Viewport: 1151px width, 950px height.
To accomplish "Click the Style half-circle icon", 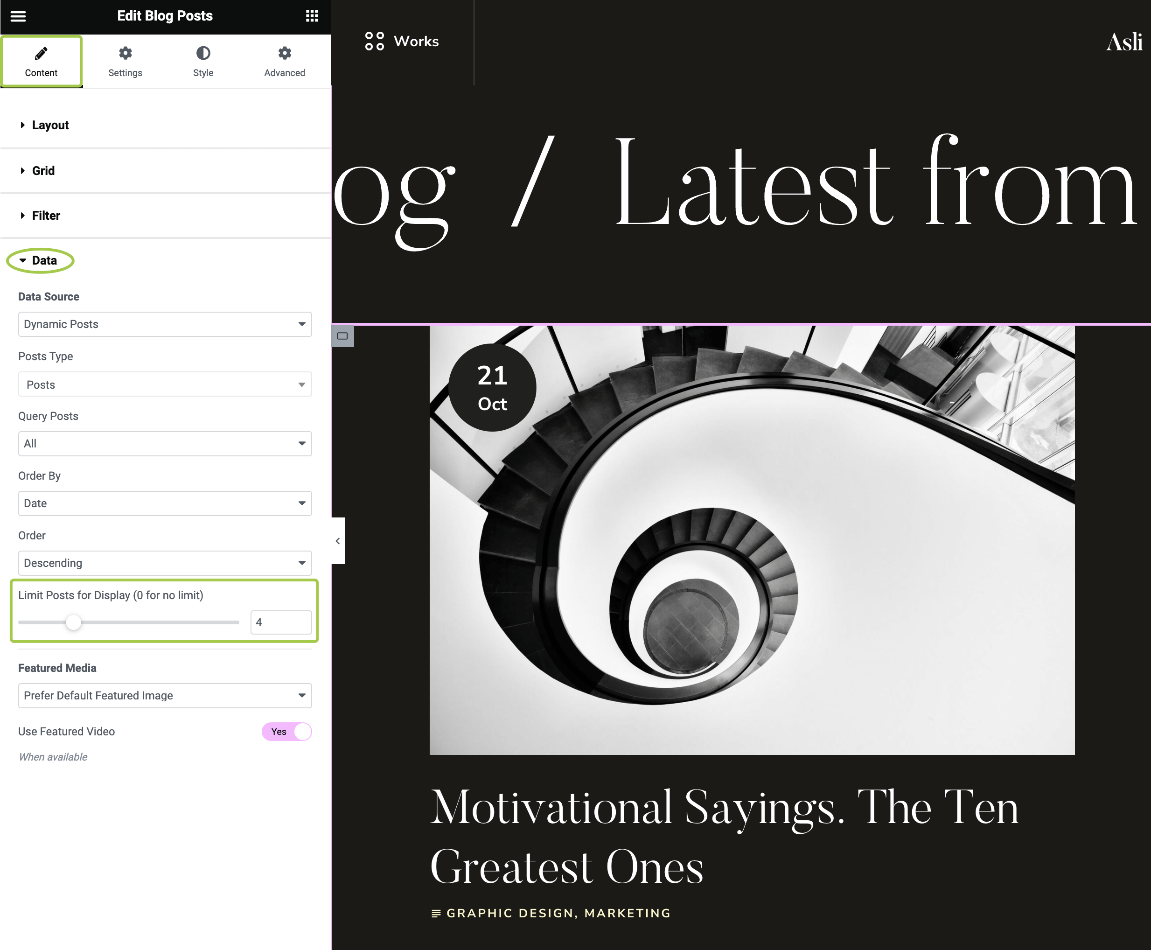I will click(x=203, y=53).
